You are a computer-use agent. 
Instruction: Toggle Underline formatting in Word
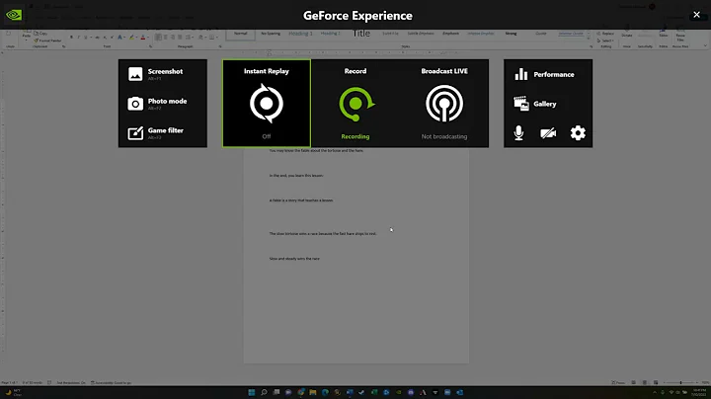click(85, 38)
